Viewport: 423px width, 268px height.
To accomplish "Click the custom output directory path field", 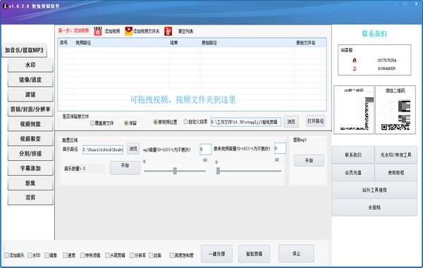I will coord(246,122).
